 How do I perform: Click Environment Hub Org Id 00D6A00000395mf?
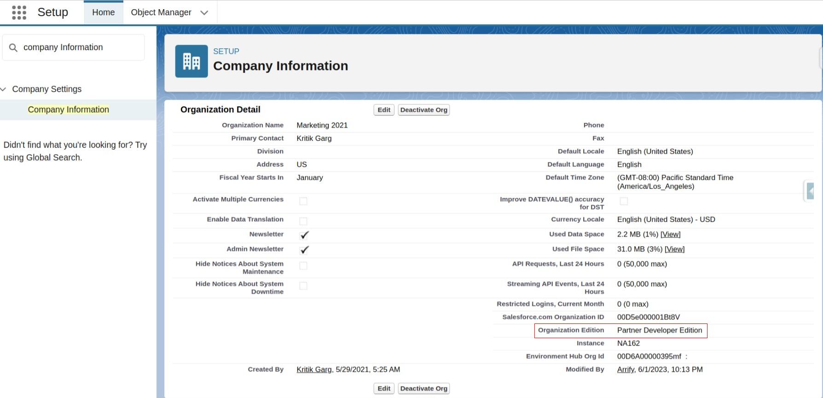click(x=649, y=357)
